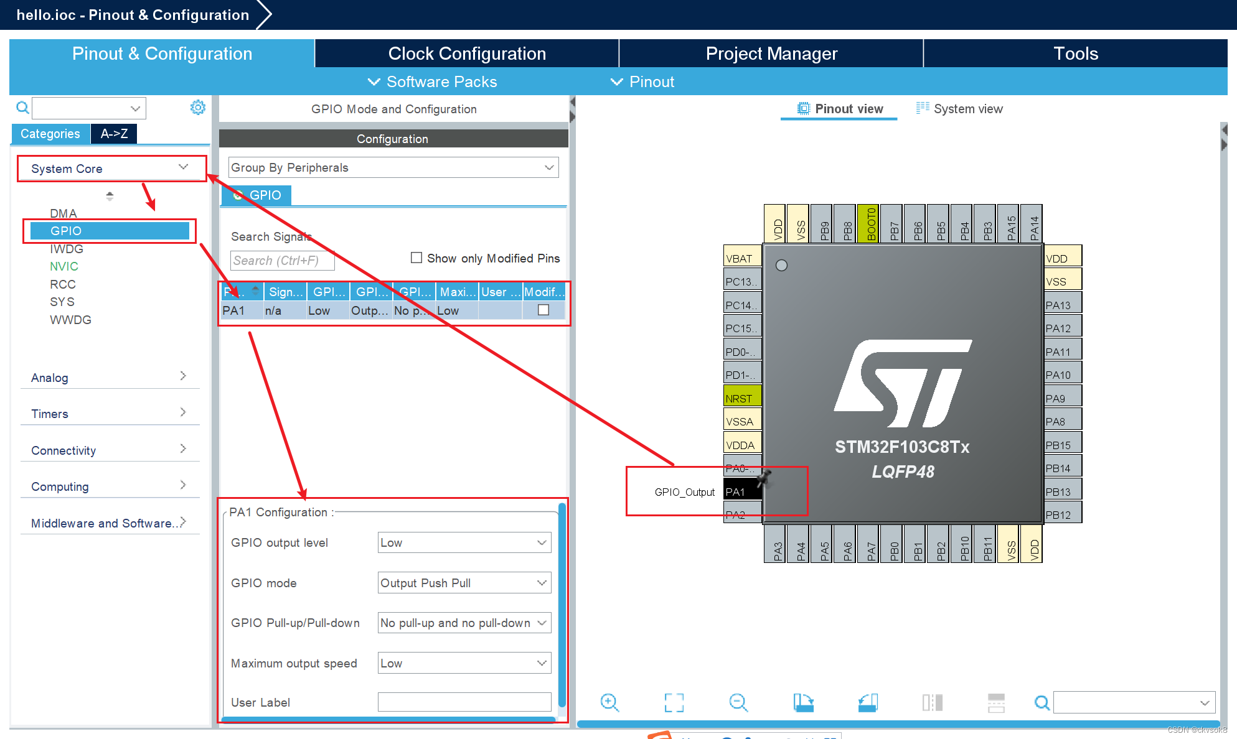Open settings gear in categories panel
The height and width of the screenshot is (739, 1237).
[x=197, y=108]
